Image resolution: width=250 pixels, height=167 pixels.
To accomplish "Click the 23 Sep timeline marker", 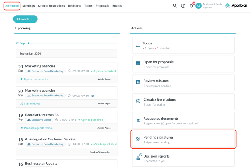I will (x=29, y=43).
